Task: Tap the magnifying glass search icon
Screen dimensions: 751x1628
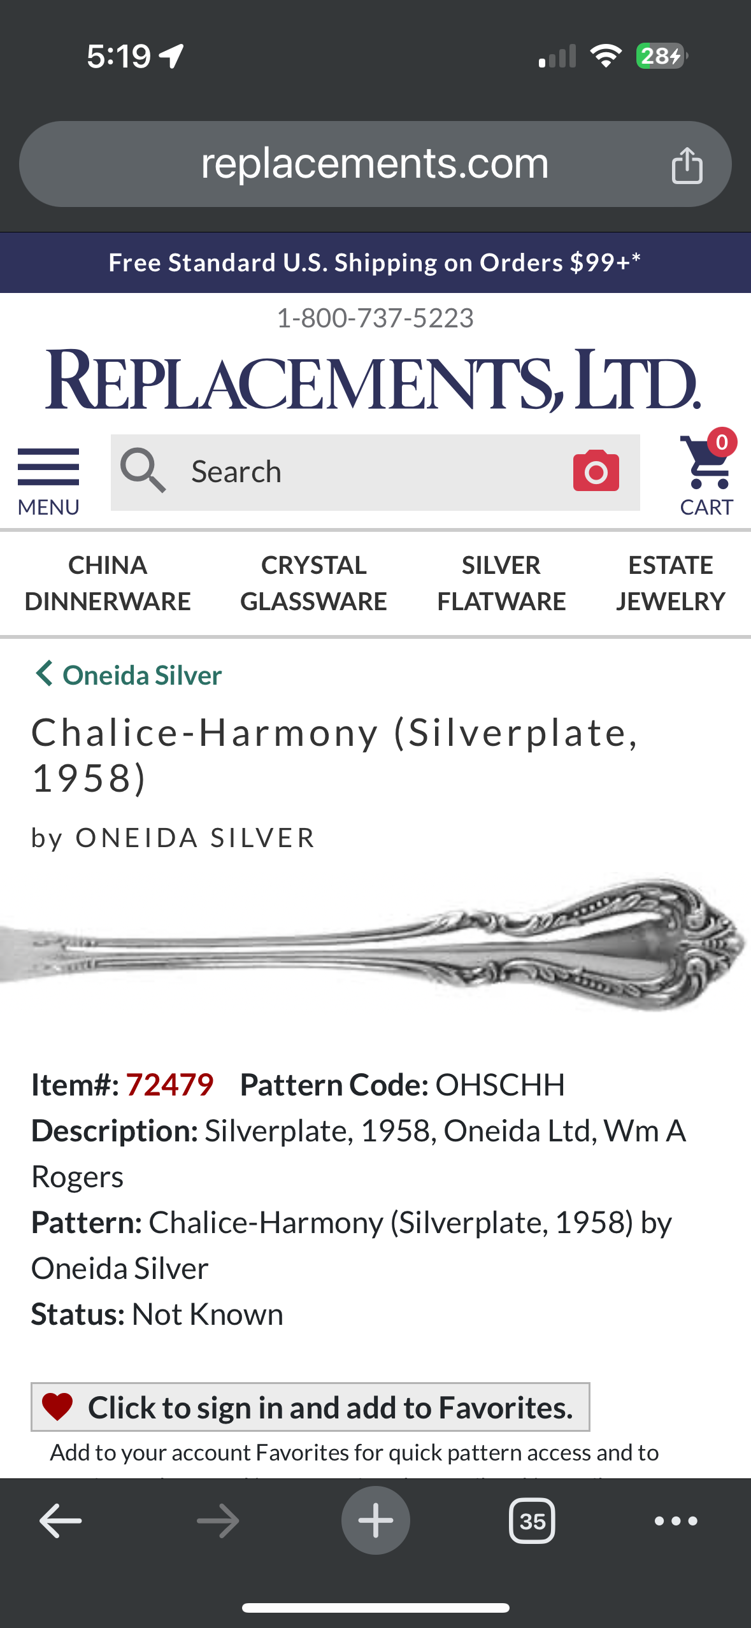Action: tap(143, 471)
